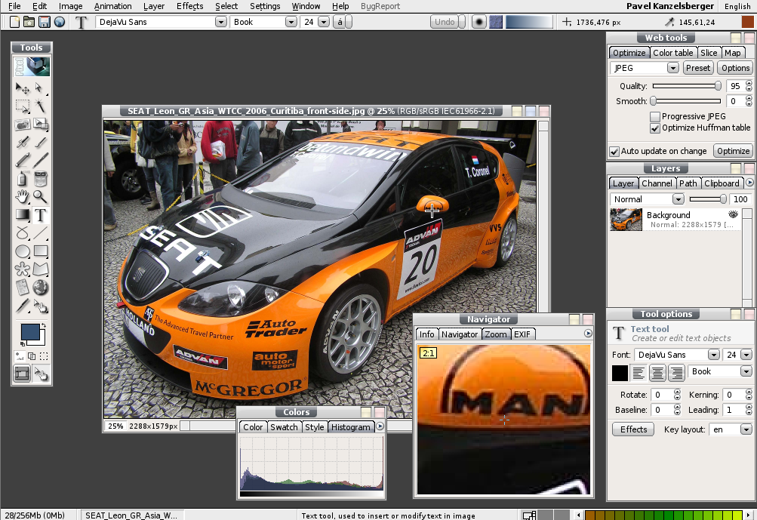
Task: Select the Rectangle shape tool
Action: pos(41,251)
